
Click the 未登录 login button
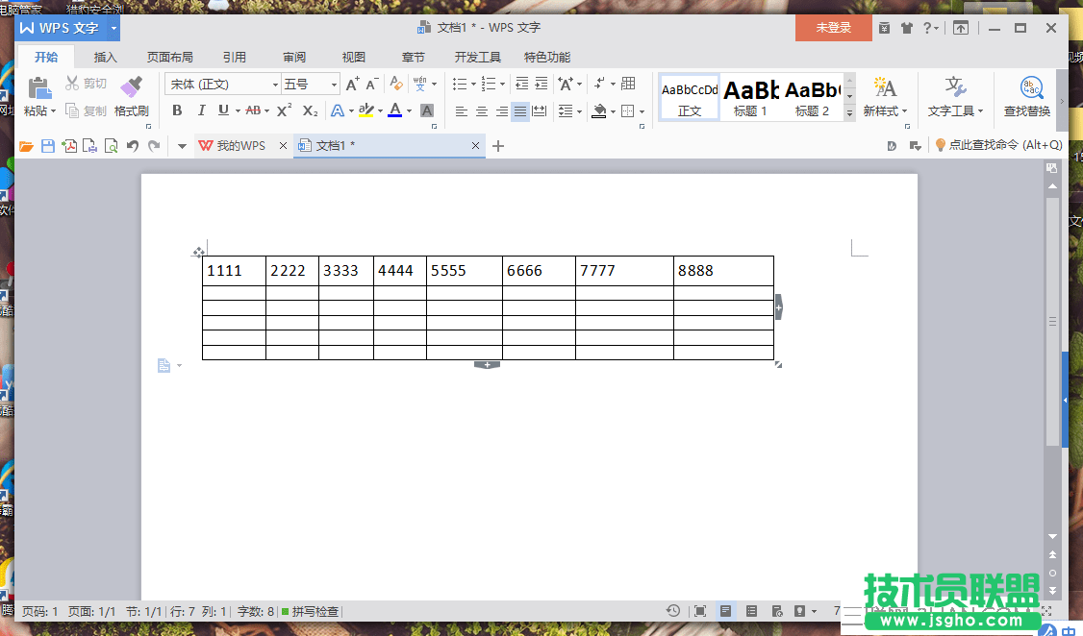[x=833, y=28]
